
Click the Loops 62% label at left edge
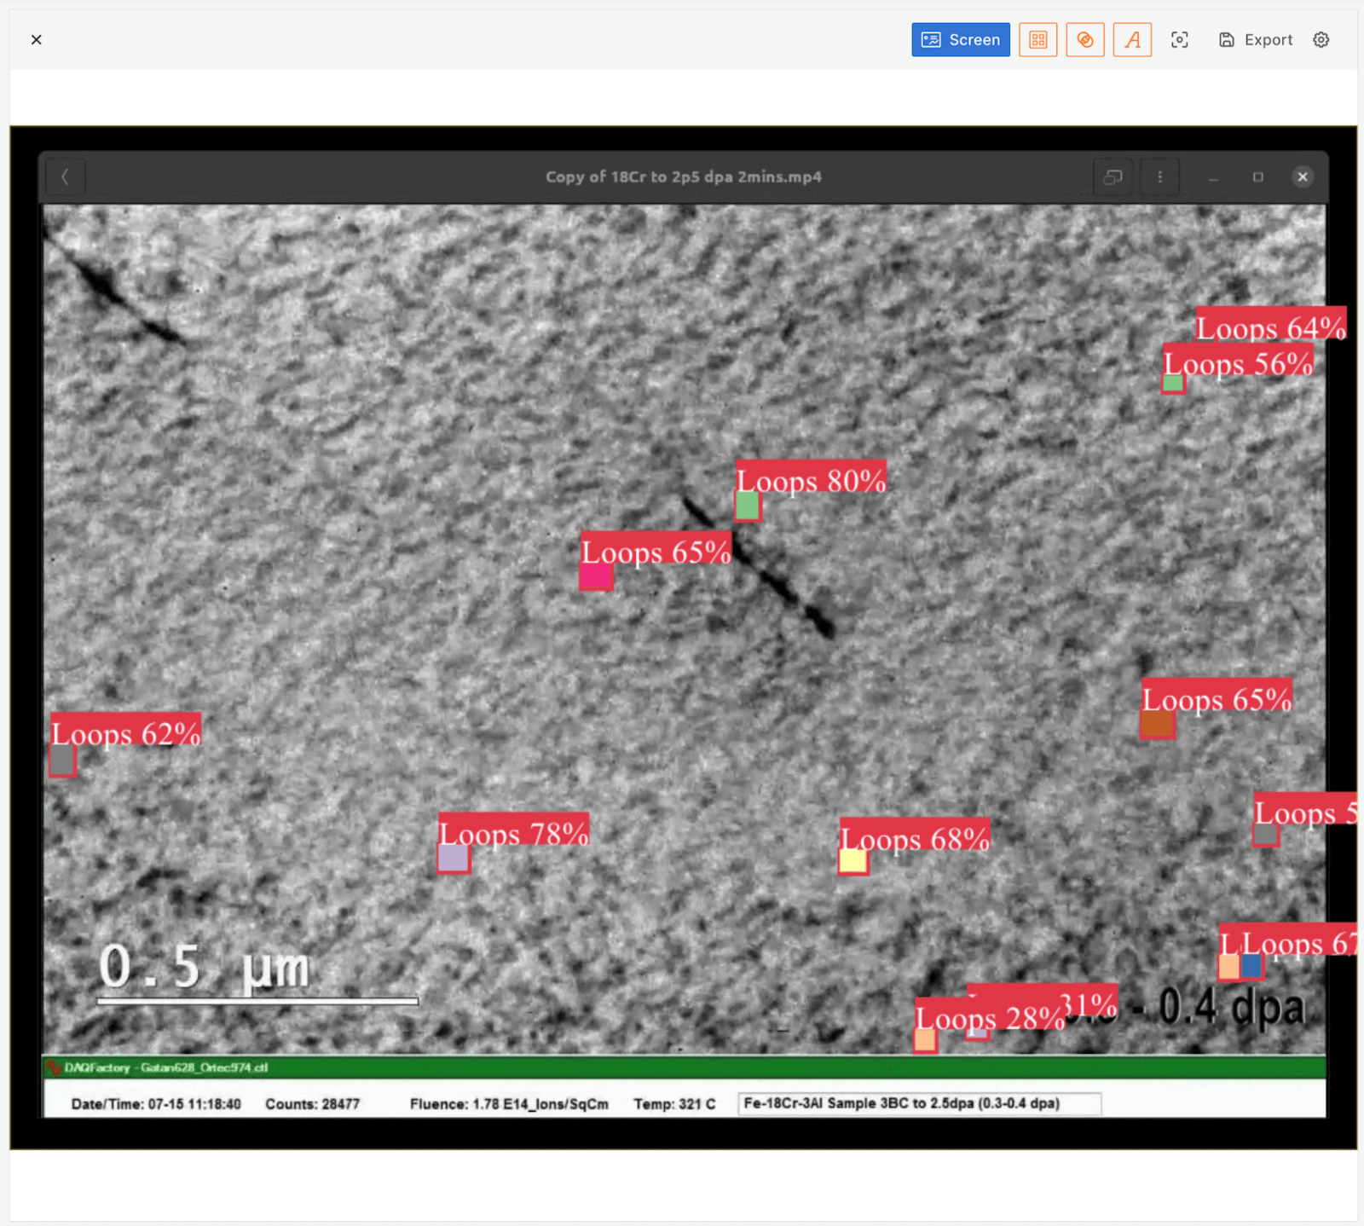click(x=125, y=732)
